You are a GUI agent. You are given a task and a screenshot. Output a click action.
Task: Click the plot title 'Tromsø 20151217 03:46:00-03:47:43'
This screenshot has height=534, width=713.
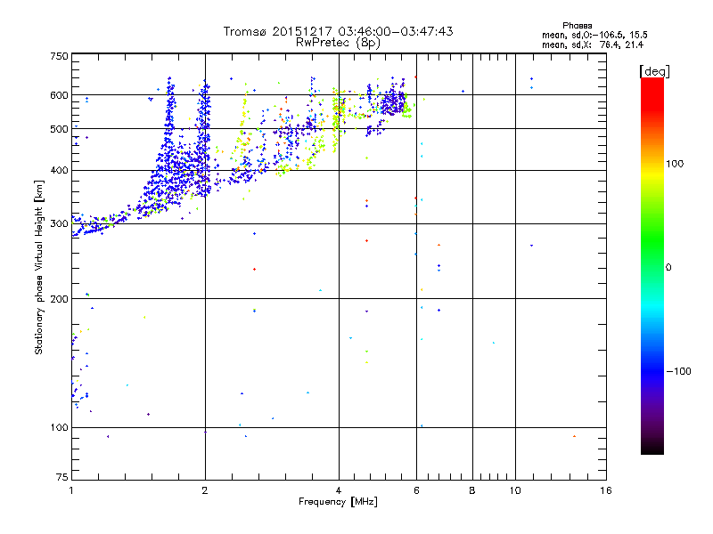[338, 31]
